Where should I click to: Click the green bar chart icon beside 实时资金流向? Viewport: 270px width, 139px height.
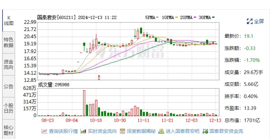83,131
